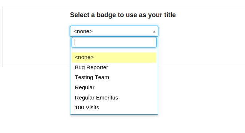Place cursor in the dropdown filter box
The height and width of the screenshot is (133, 245).
click(114, 42)
